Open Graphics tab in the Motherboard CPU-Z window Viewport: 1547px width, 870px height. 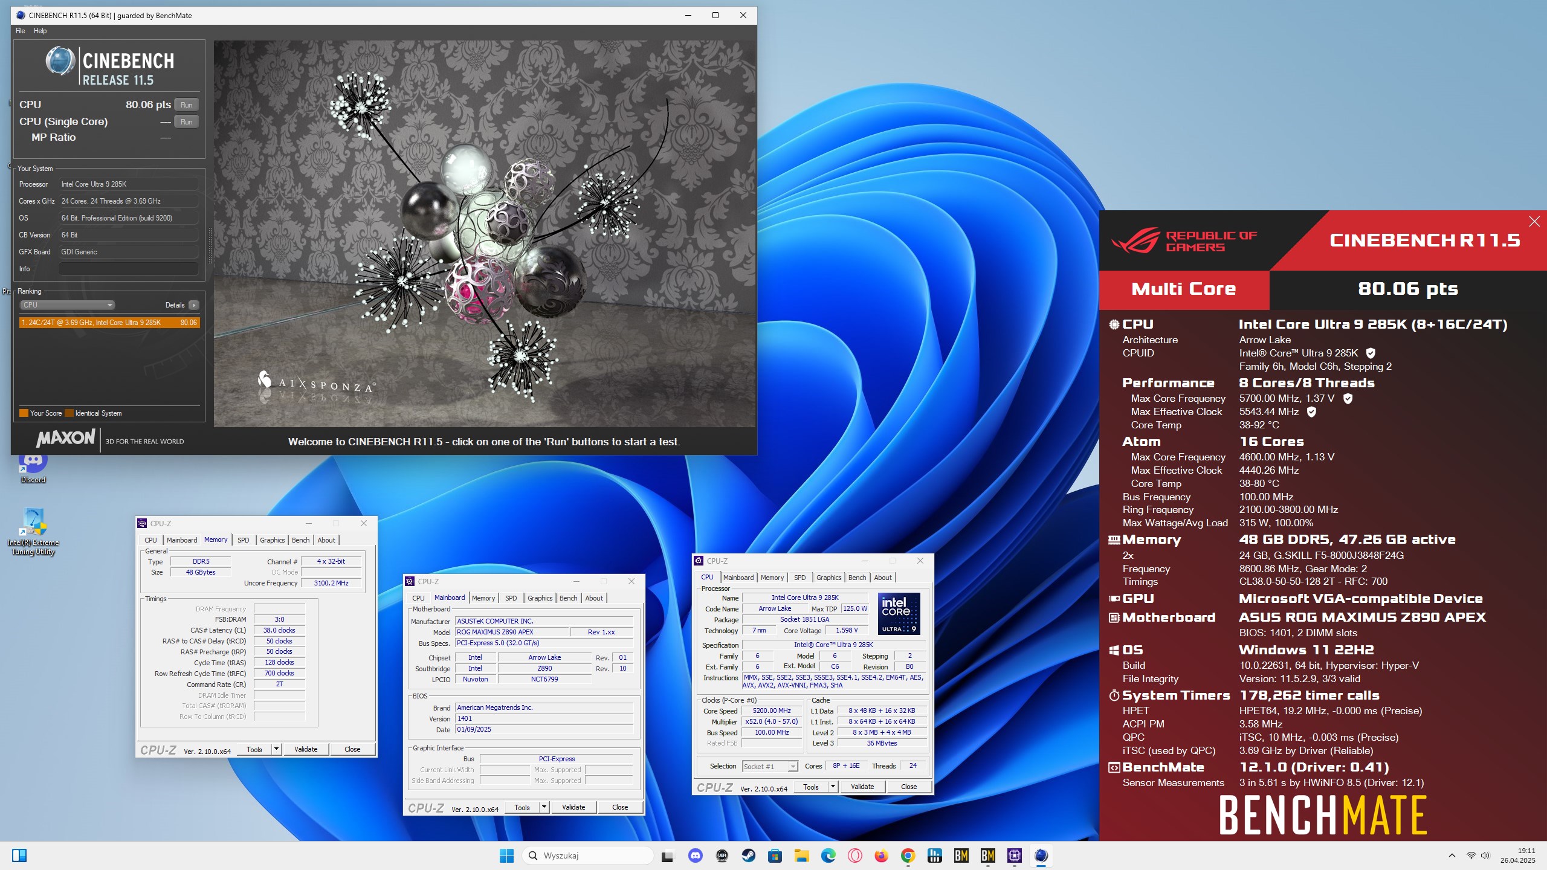[x=540, y=598]
